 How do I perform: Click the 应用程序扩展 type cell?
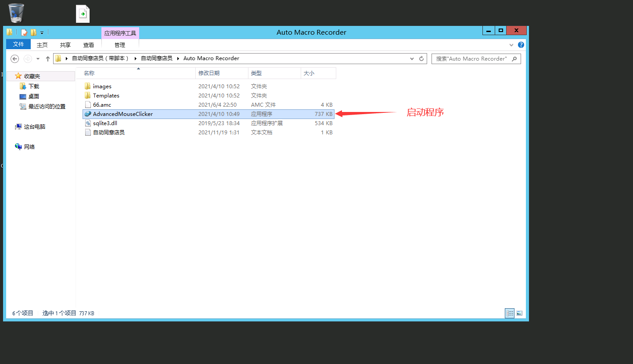[267, 123]
